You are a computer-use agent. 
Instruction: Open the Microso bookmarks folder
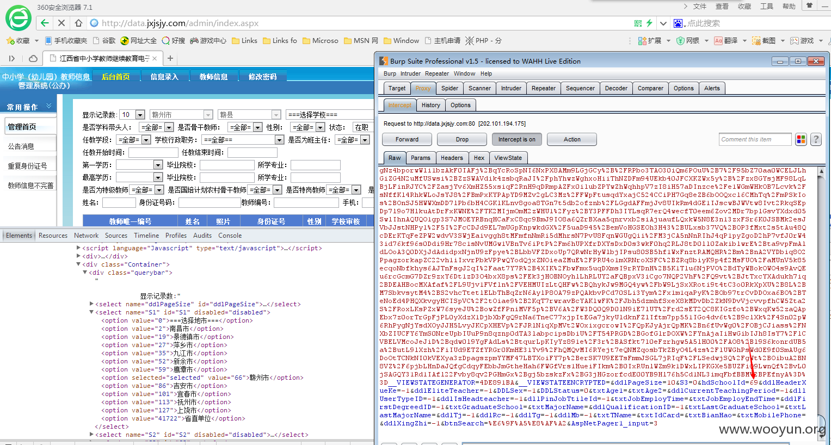tap(321, 41)
